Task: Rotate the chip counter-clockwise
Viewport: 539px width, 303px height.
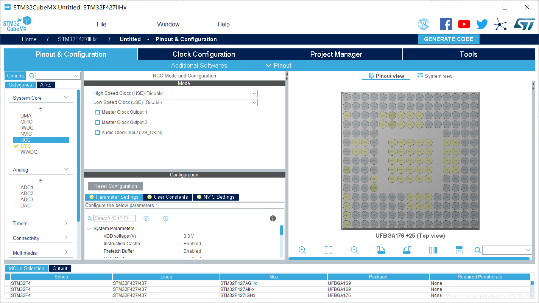Action: click(407, 250)
